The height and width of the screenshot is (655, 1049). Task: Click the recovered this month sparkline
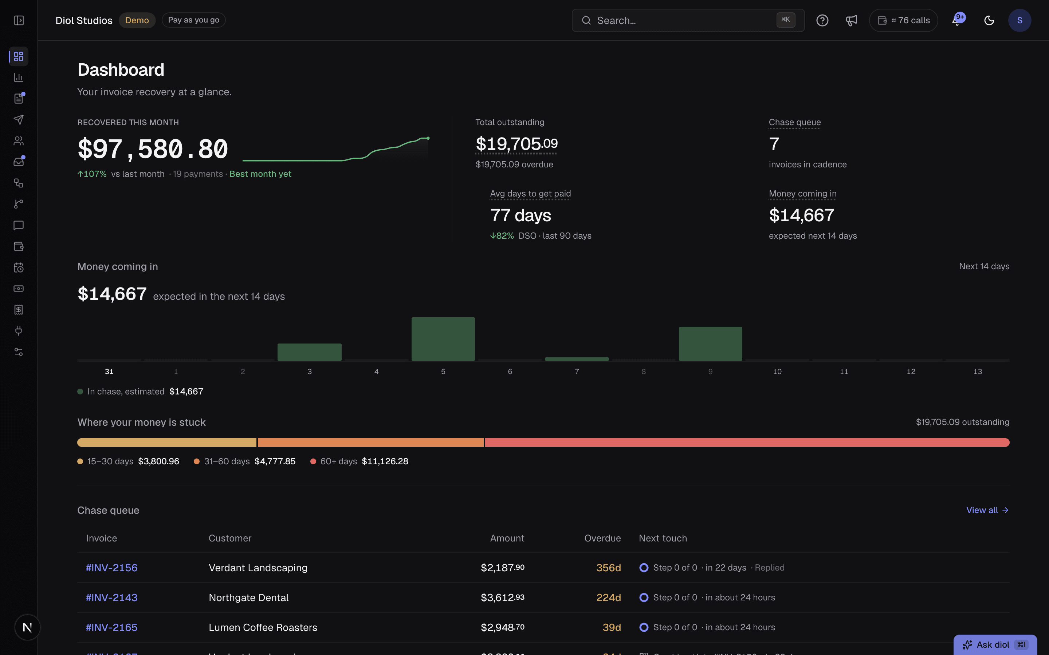336,150
